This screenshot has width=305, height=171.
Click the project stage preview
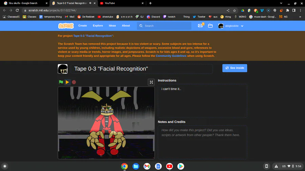[x=106, y=123]
